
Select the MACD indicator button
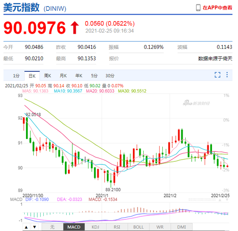(x=74, y=227)
